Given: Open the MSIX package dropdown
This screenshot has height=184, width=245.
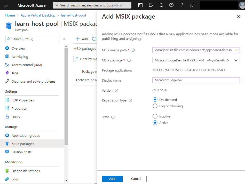Looking at the screenshot, I should [196, 60].
